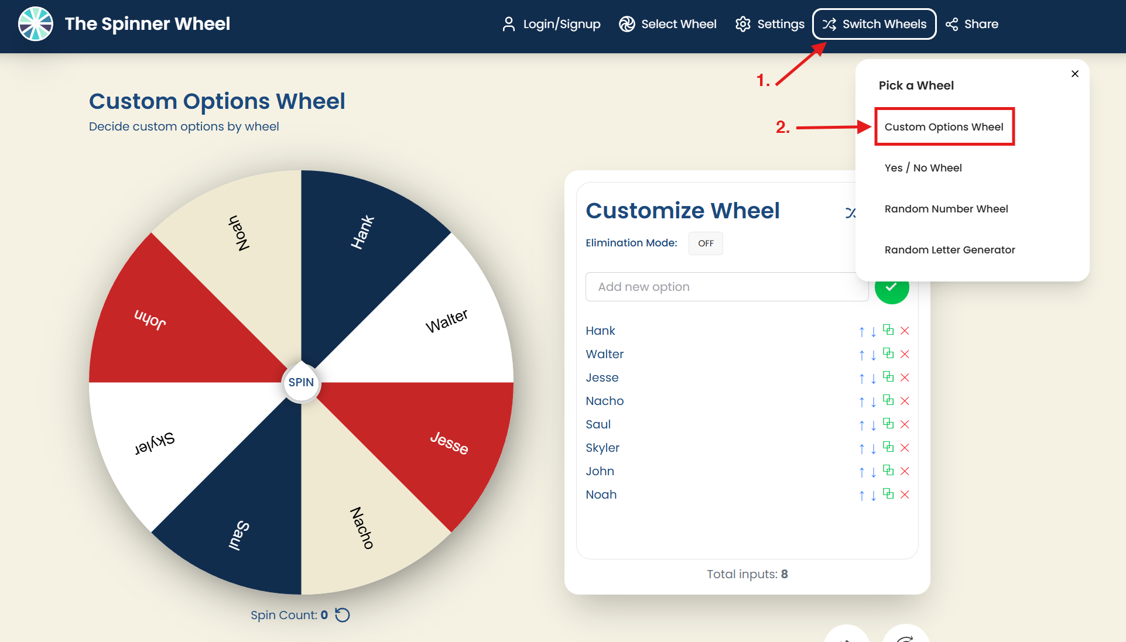This screenshot has width=1126, height=642.
Task: Open the Login/Signup page
Action: tap(550, 24)
